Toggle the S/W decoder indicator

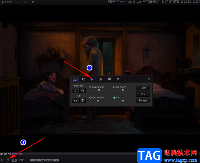33,160
